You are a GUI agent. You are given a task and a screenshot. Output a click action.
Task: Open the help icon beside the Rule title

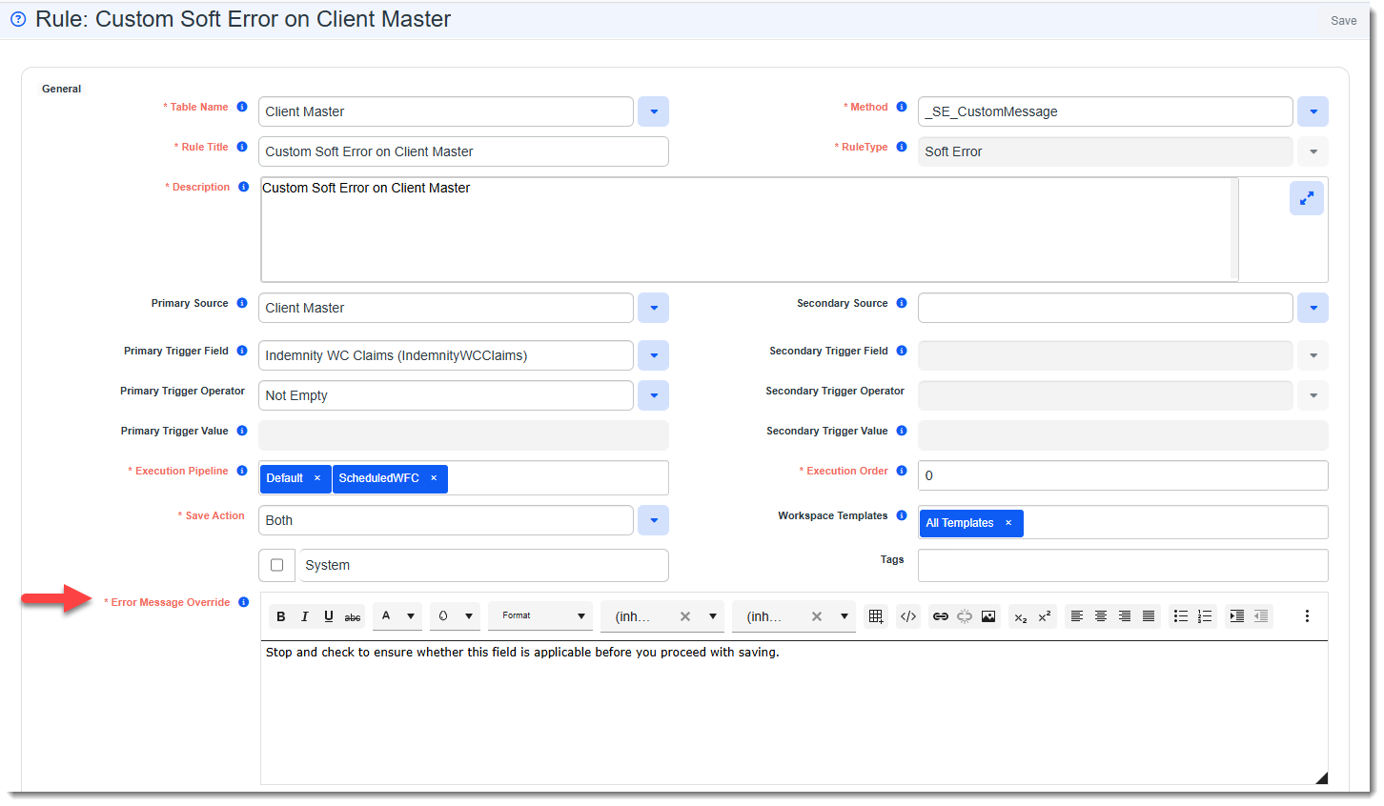[18, 19]
